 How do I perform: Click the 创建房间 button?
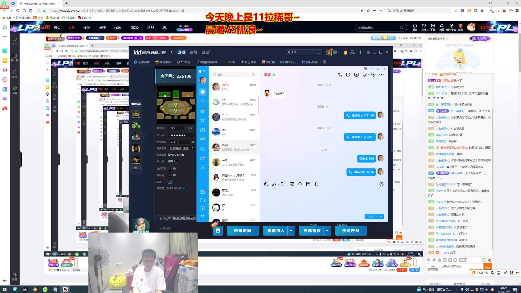tap(243, 231)
